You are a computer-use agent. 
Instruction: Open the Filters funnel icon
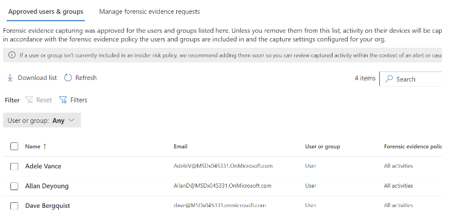tap(63, 100)
